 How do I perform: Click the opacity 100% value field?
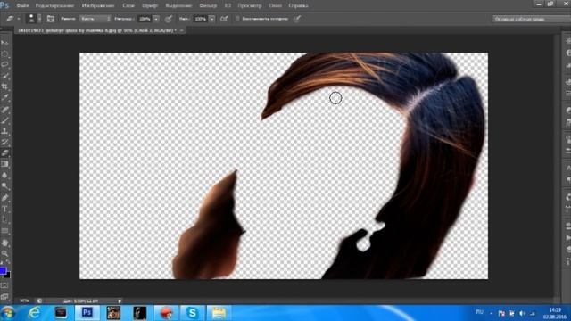tap(145, 19)
